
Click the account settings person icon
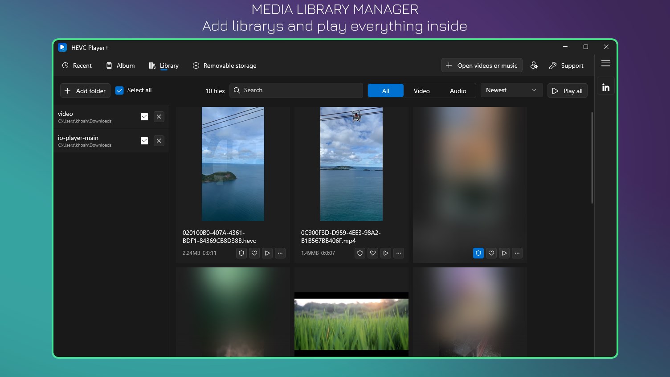pyautogui.click(x=534, y=66)
